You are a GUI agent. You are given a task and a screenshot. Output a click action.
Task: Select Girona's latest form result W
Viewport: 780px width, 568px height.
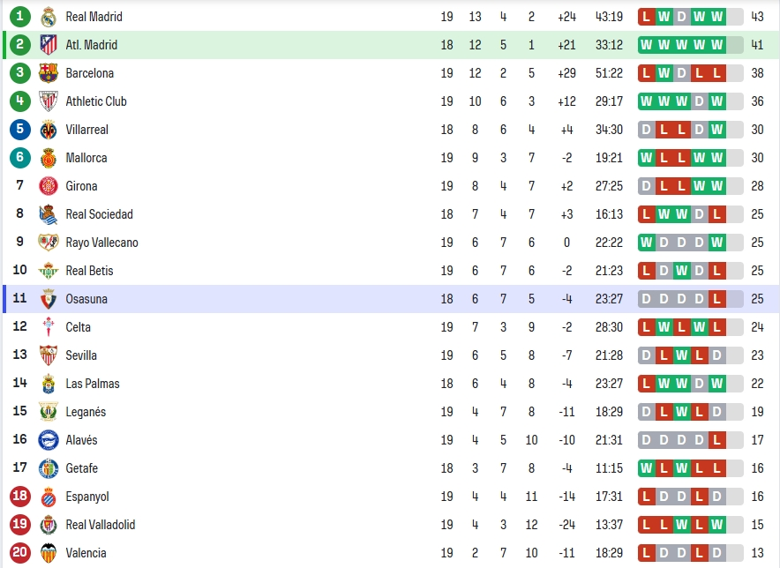coord(716,186)
